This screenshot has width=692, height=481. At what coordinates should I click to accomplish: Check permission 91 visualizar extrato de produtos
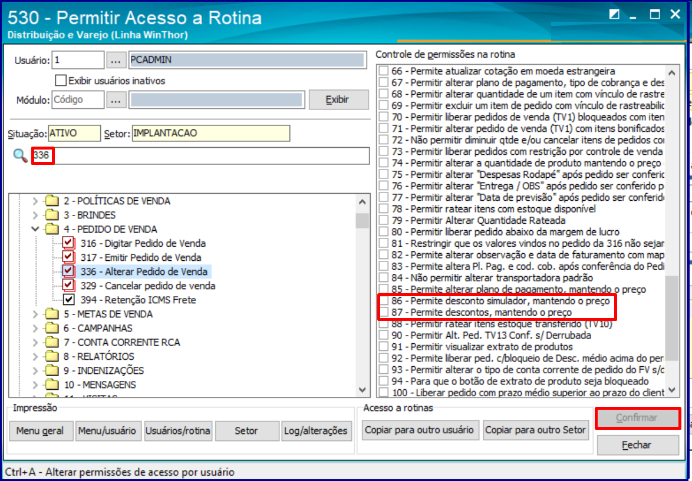[x=384, y=347]
